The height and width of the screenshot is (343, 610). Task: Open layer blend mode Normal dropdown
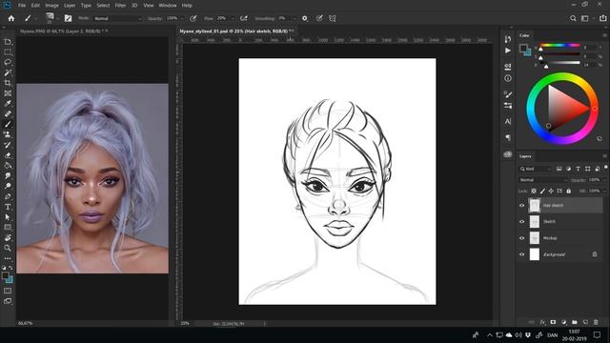[x=543, y=180]
